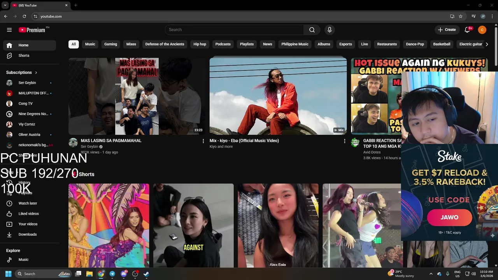The height and width of the screenshot is (280, 498).
Task: Open nekonomaki's bg... subscription channel
Action: [x=30, y=145]
